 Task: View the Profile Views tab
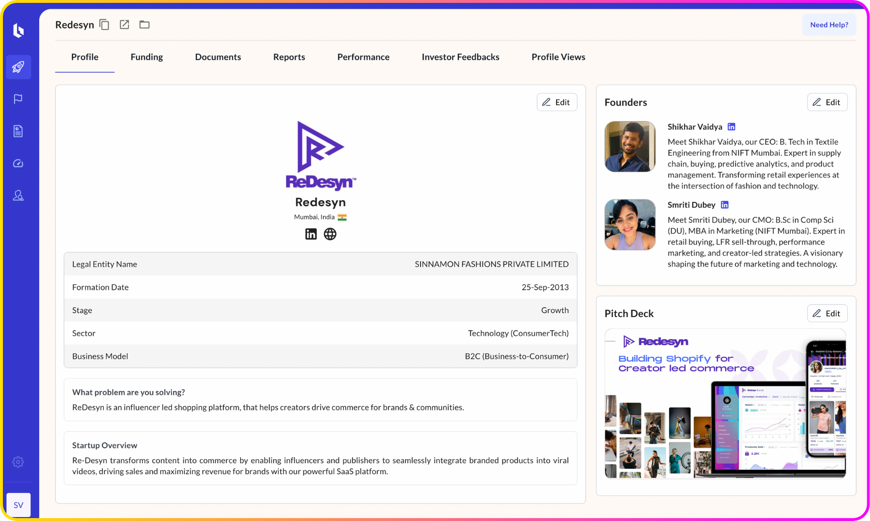tap(558, 57)
